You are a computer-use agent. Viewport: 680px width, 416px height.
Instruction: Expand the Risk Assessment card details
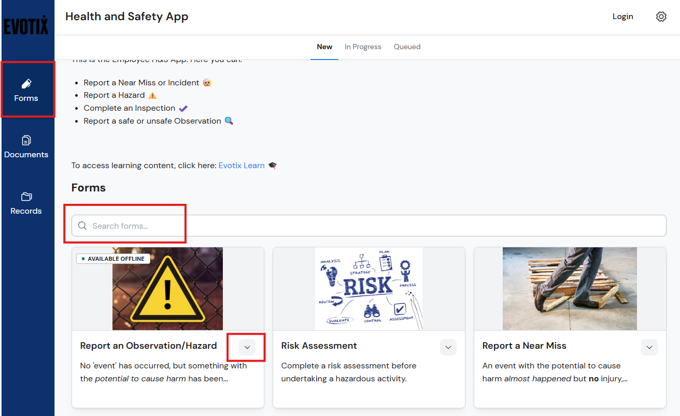448,347
